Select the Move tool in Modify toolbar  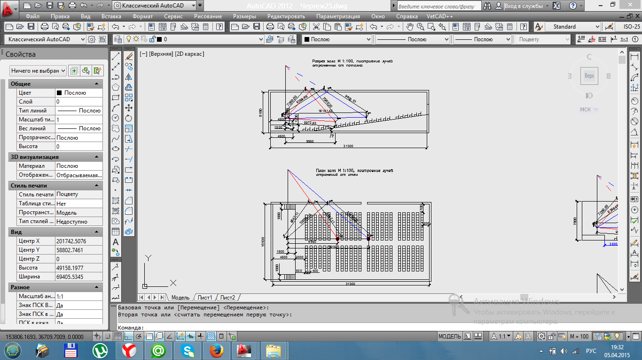tap(129, 108)
